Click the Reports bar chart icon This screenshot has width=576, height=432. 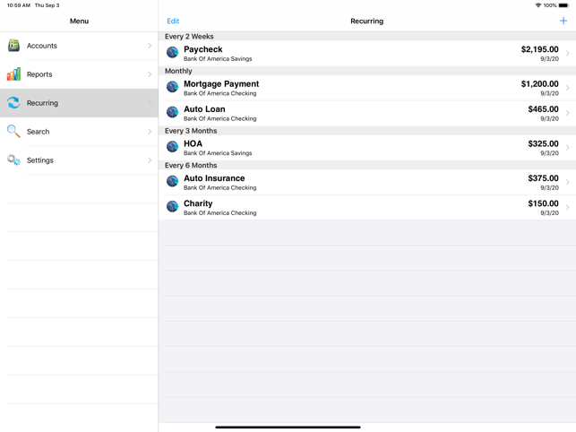[14, 73]
